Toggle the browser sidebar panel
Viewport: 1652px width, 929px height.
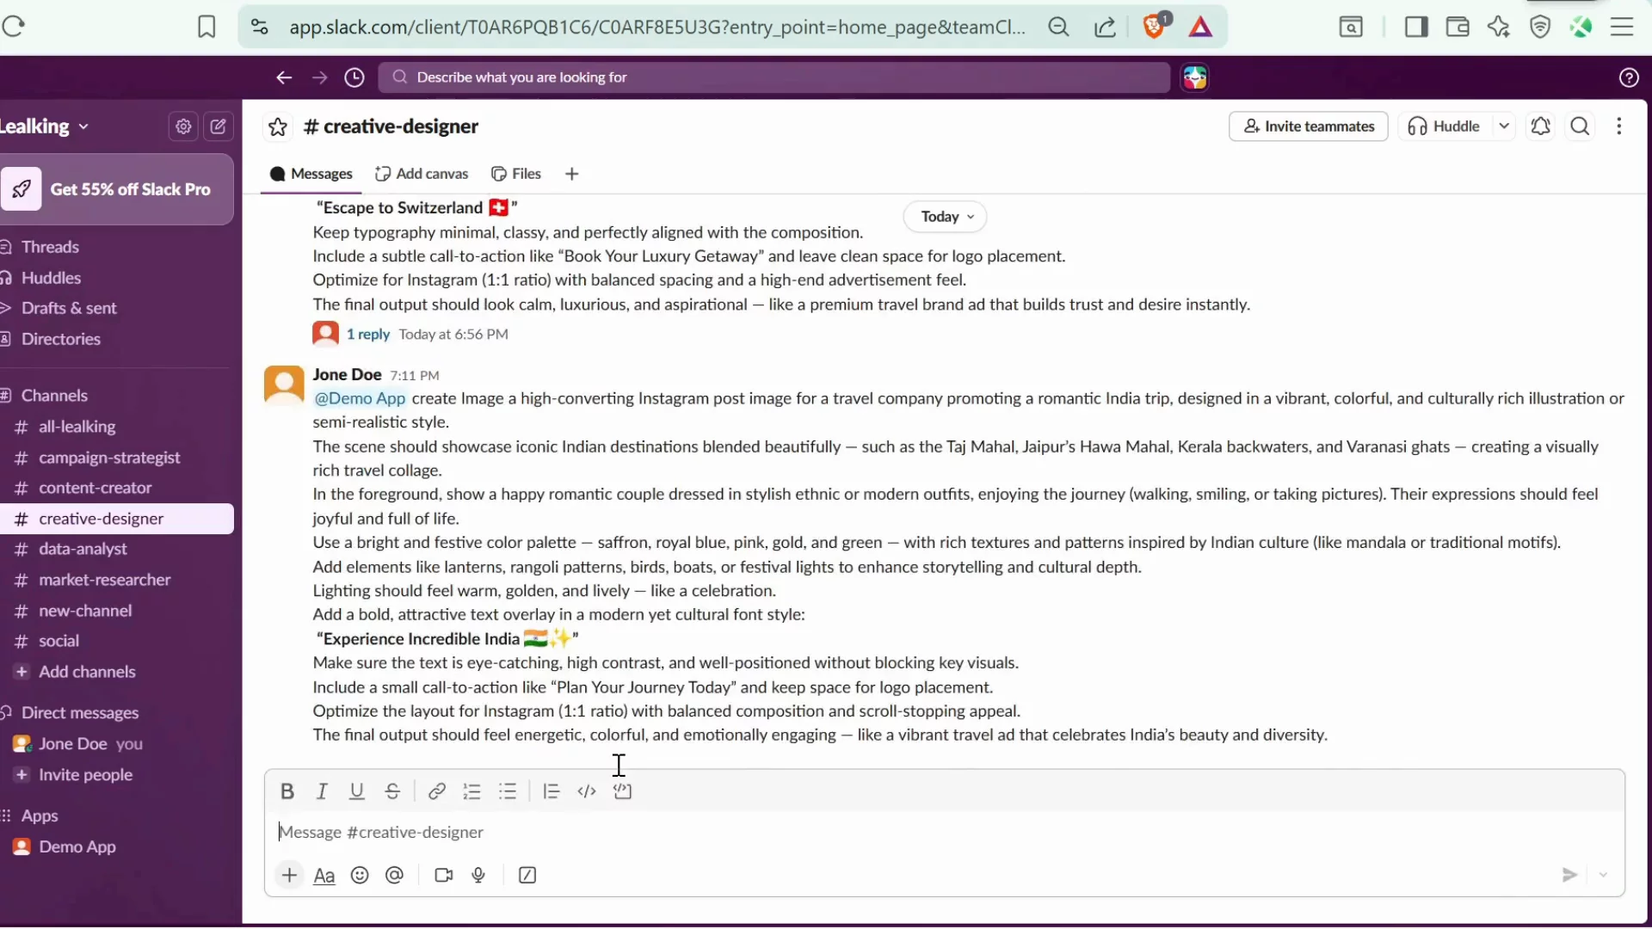point(1415,28)
